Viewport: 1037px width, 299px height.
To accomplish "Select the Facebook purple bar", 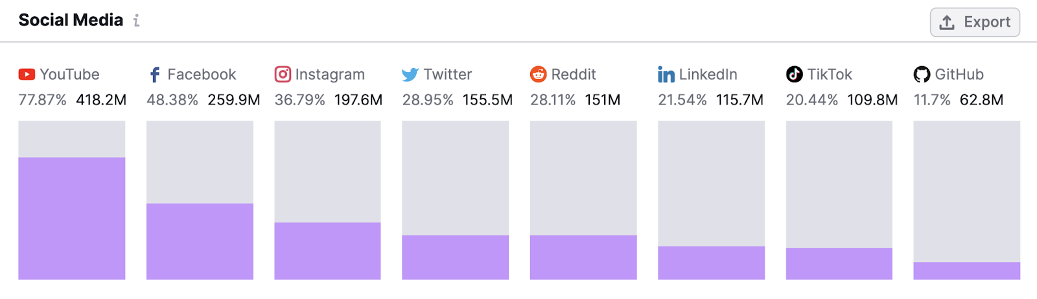I will 200,241.
